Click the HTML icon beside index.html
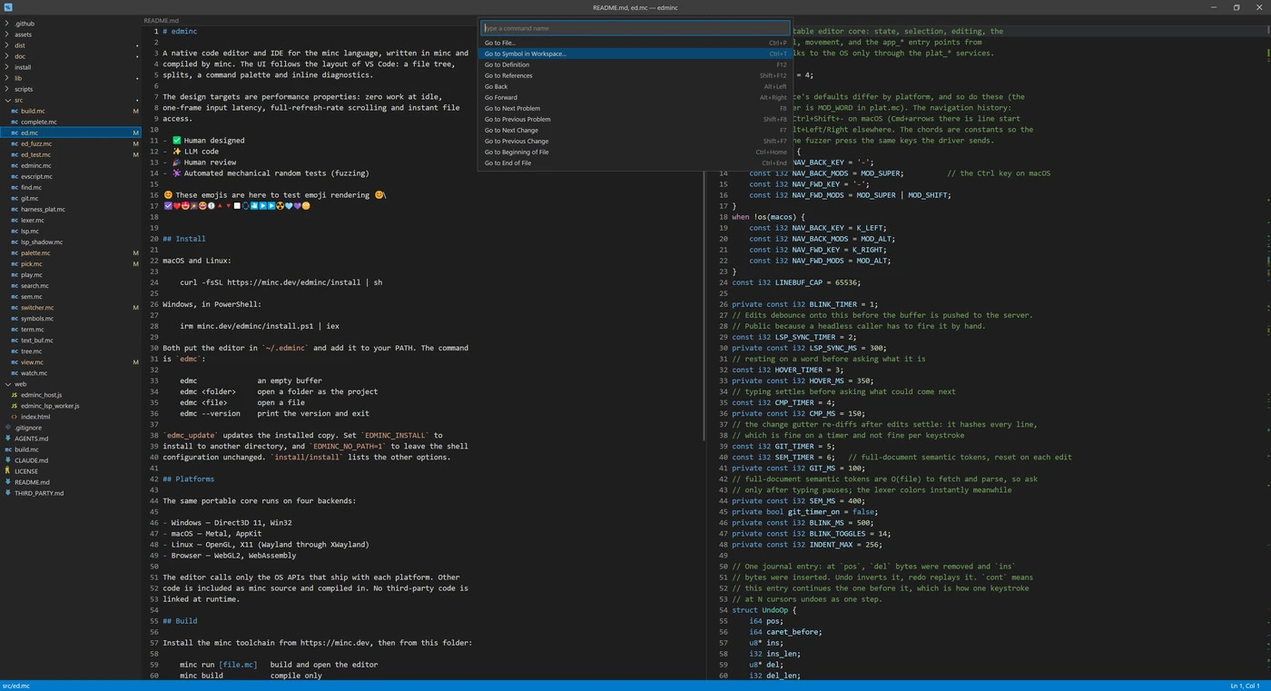 [x=15, y=417]
